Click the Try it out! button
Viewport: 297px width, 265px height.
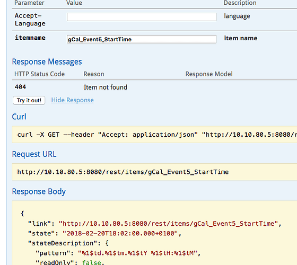(x=29, y=100)
